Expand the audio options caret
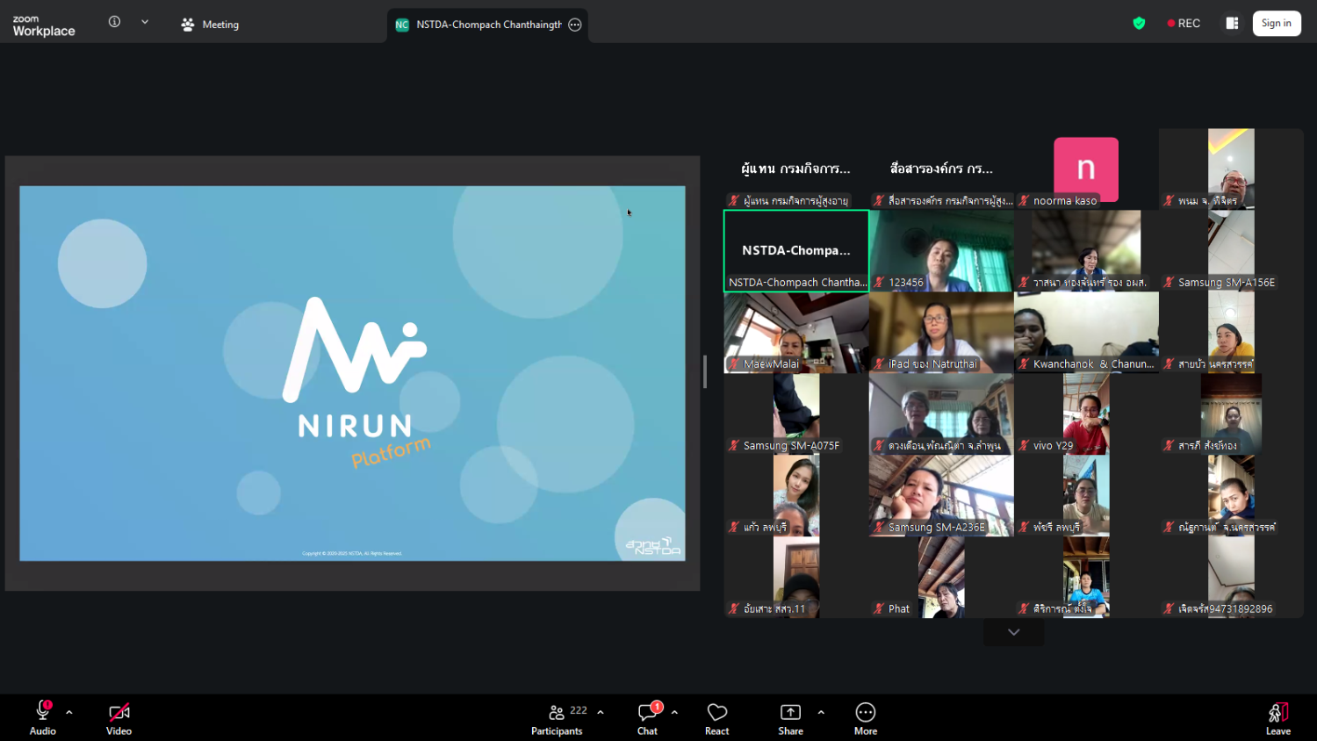 (69, 712)
